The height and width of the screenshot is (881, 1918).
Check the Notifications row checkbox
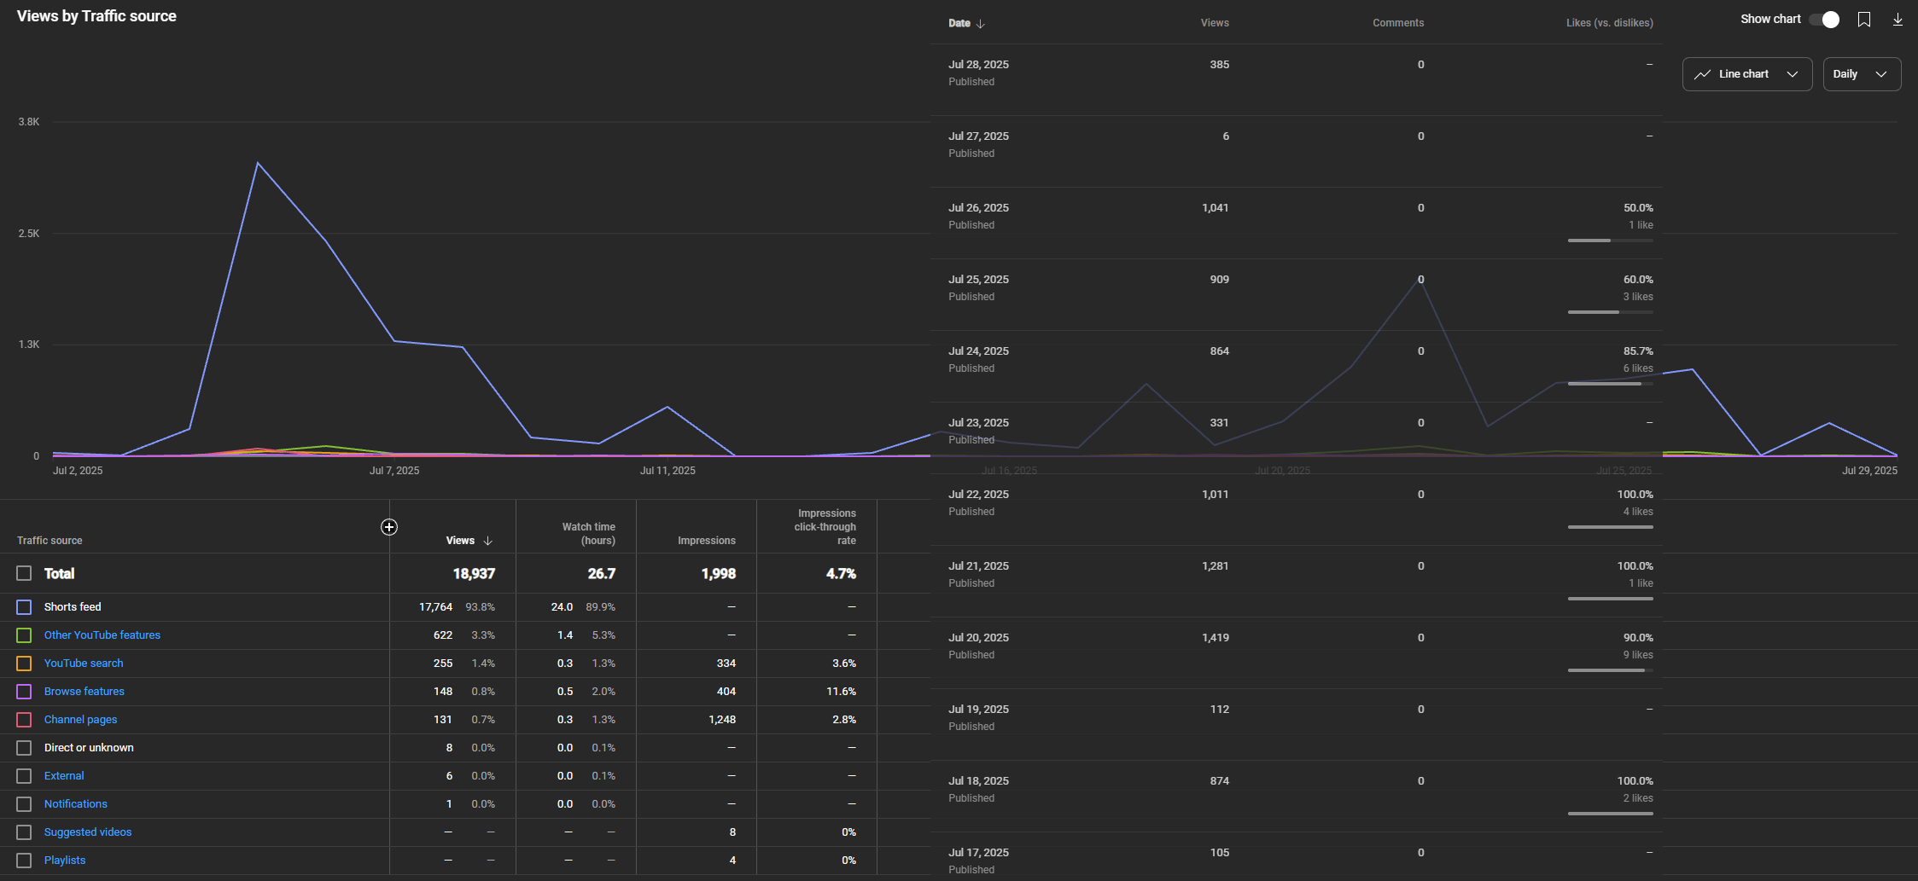(24, 804)
